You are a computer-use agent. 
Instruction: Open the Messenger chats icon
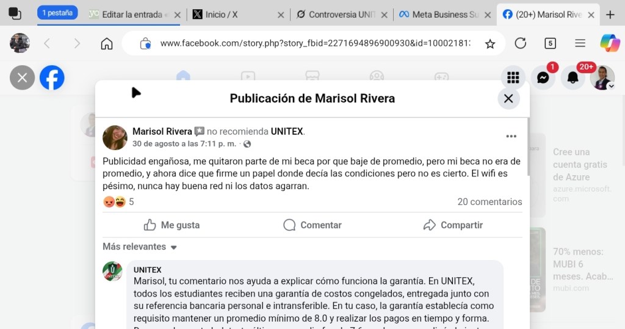tap(543, 78)
